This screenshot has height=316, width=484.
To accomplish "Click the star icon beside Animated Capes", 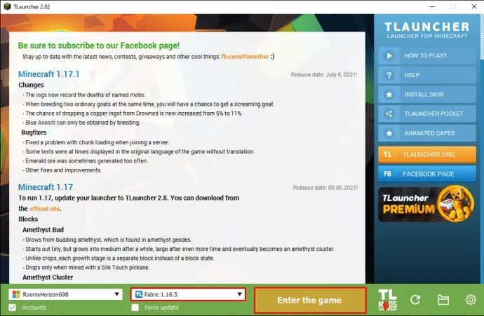I will click(x=389, y=134).
